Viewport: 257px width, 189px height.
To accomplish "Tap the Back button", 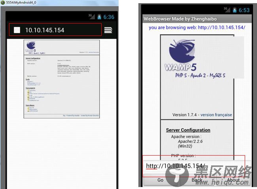I will 197,180.
